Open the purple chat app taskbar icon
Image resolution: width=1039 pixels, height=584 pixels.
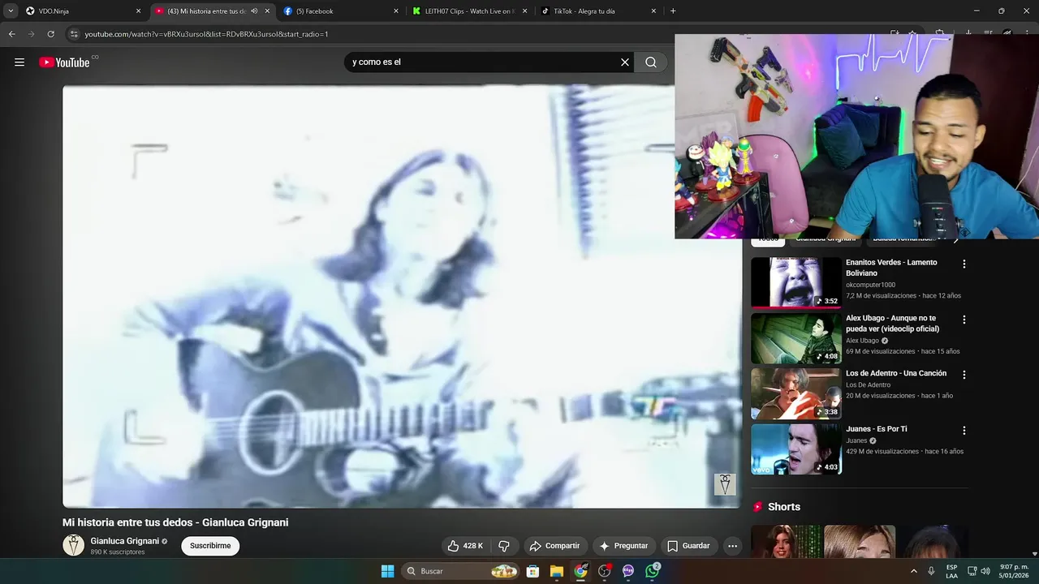pyautogui.click(x=628, y=571)
